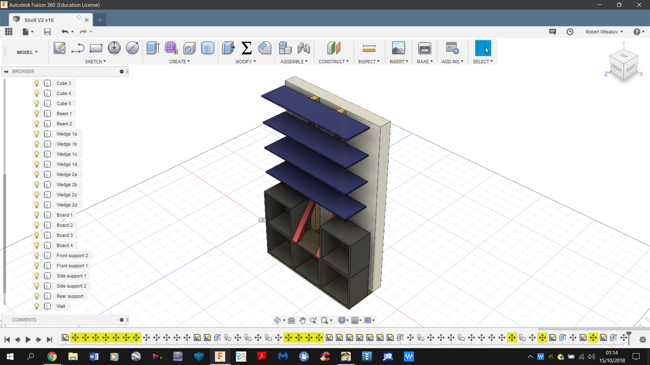This screenshot has width=650, height=365.
Task: Toggle visibility of Board 1
Action: [37, 215]
